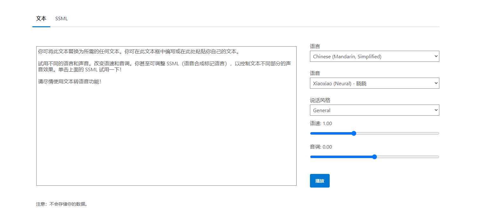Click the 语速 speed slider handle

354,133
